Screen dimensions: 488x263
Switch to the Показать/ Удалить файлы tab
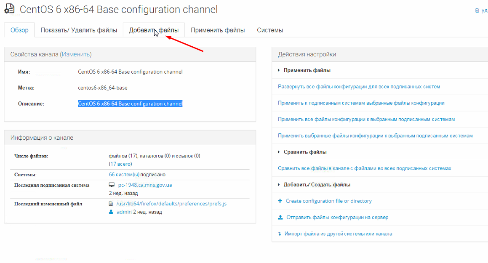(x=79, y=30)
